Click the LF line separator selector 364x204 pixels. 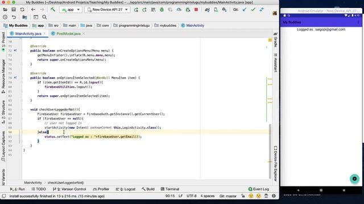[180, 196]
